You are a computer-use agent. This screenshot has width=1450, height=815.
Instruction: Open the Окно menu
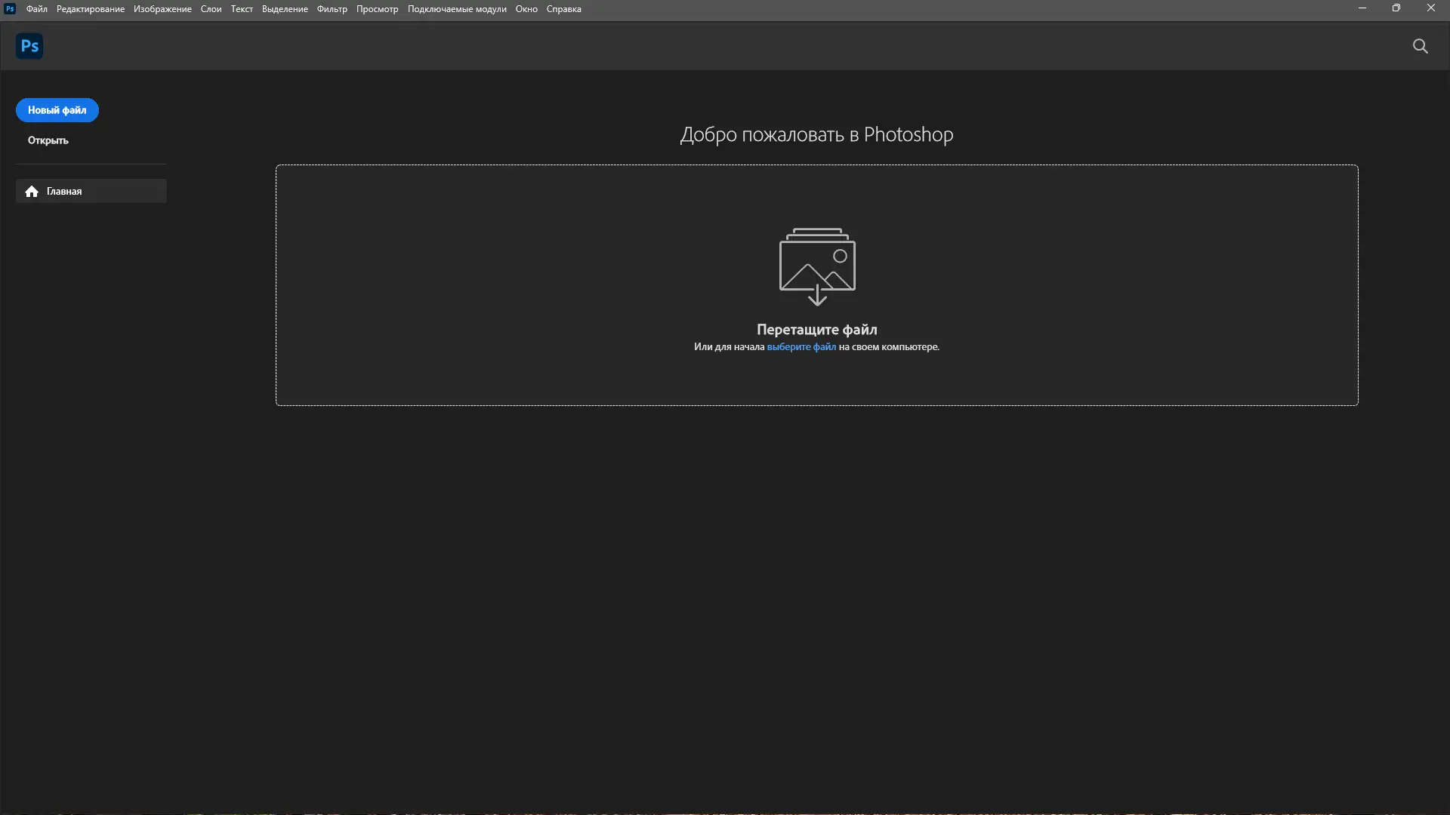(526, 8)
